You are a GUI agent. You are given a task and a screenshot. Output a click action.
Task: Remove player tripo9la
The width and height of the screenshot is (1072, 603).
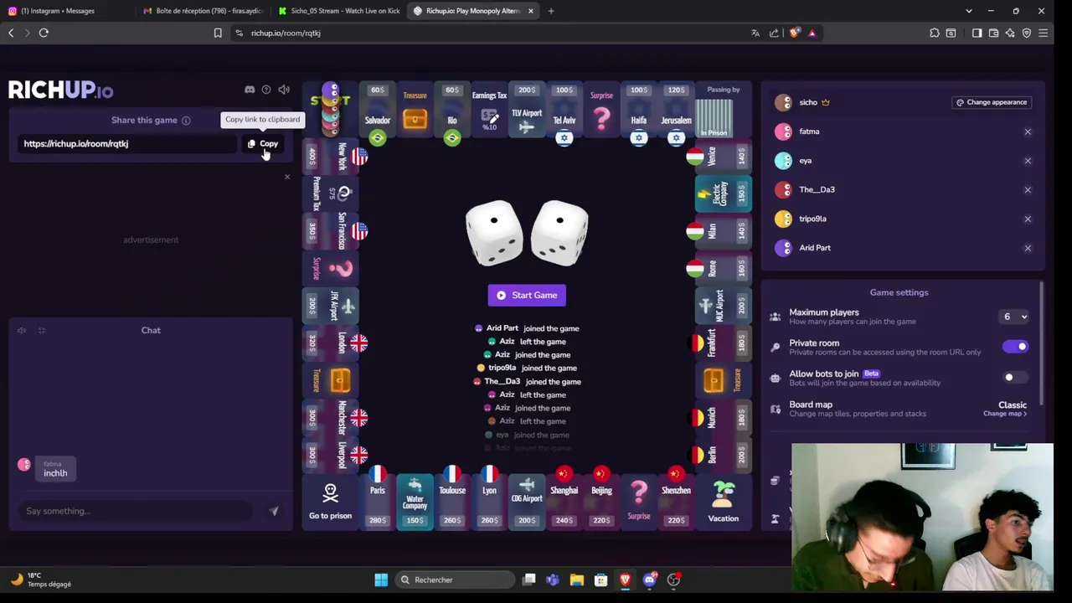[1028, 219]
